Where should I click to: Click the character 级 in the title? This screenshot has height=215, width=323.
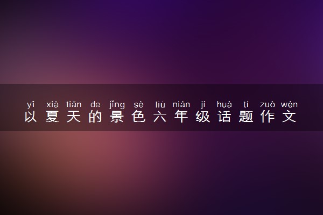203,117
